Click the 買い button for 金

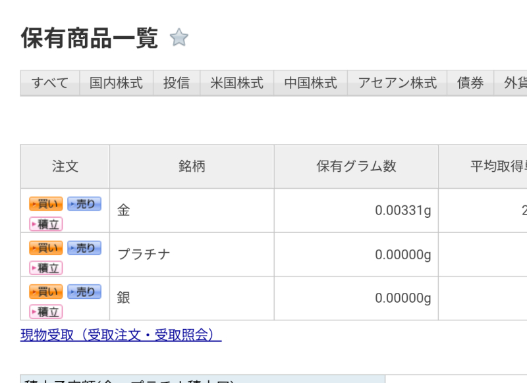(46, 204)
